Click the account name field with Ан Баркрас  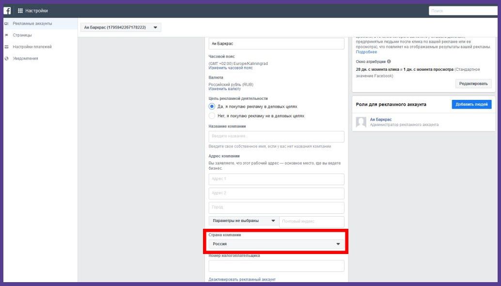click(x=276, y=44)
